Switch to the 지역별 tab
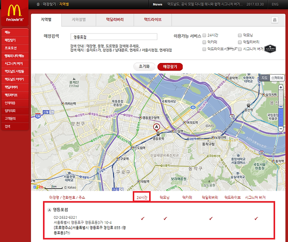This screenshot has width=288, height=242. pos(46,20)
